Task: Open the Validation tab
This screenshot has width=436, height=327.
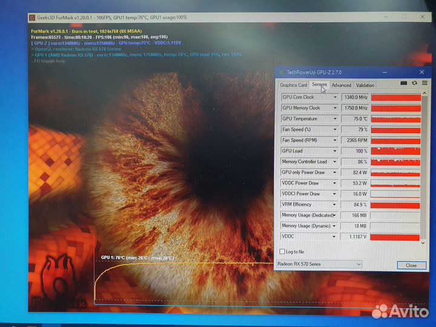Action: (365, 85)
